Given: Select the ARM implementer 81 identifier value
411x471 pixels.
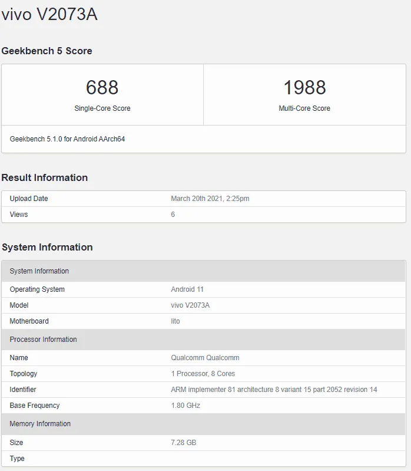Looking at the screenshot, I should (x=274, y=390).
